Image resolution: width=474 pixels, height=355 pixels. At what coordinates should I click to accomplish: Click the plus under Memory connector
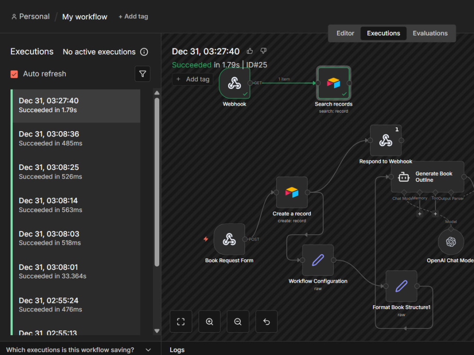click(419, 214)
